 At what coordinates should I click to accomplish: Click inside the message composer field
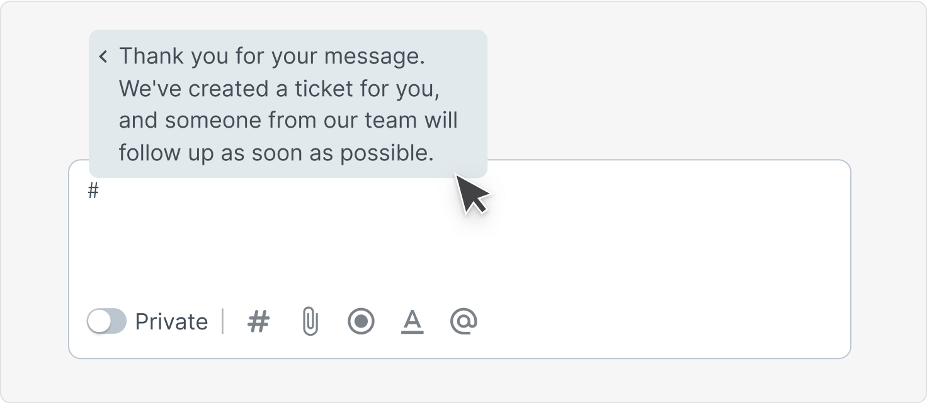coord(441,239)
